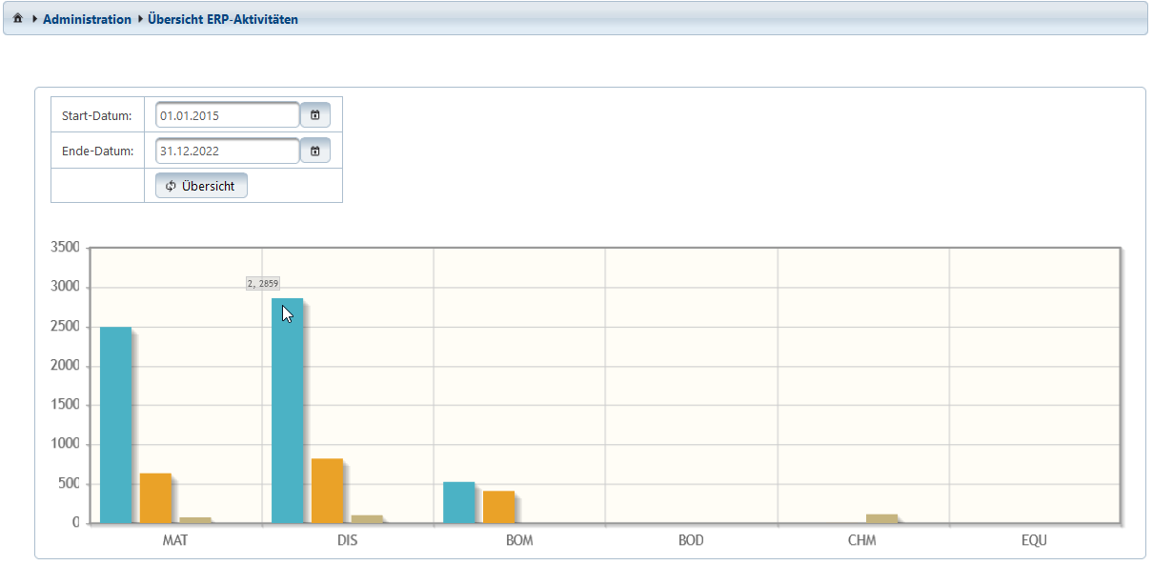The width and height of the screenshot is (1153, 565).
Task: Click the home icon in breadcrumb
Action: click(17, 19)
